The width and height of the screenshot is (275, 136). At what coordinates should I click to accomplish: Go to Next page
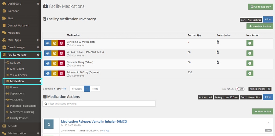(95, 89)
